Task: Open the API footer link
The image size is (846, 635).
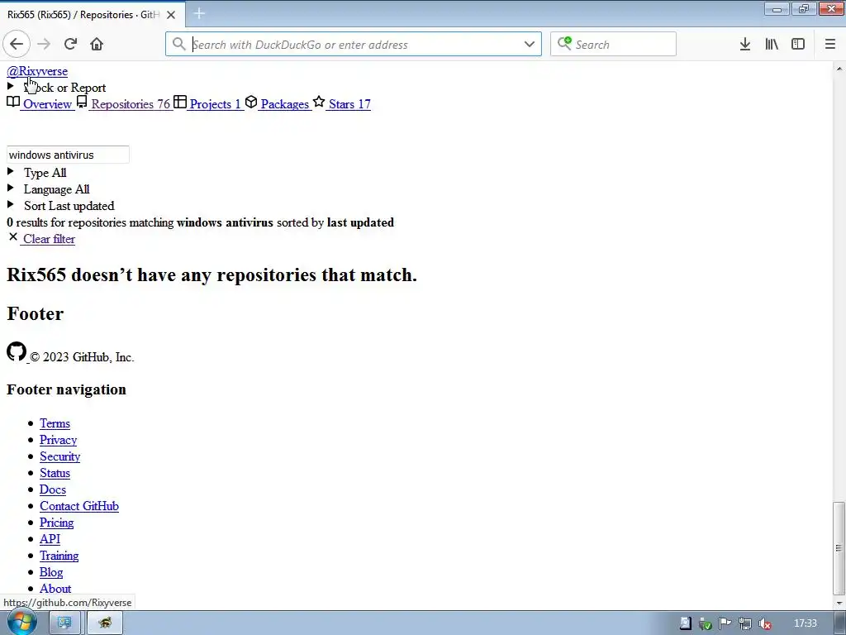Action: click(x=50, y=539)
